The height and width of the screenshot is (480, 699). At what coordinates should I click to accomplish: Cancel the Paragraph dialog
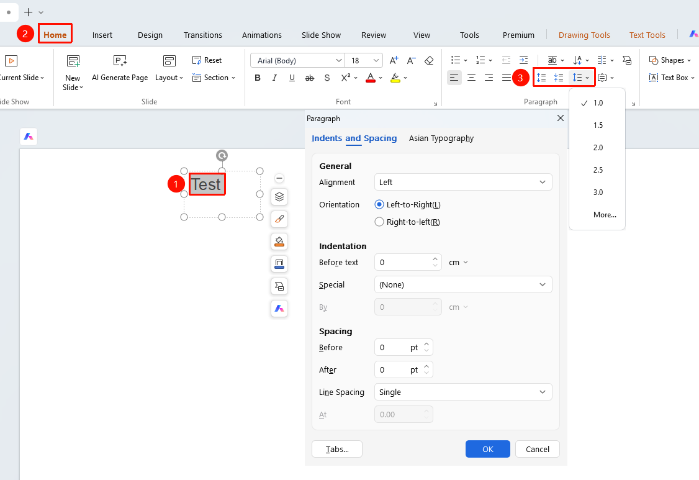tap(537, 449)
